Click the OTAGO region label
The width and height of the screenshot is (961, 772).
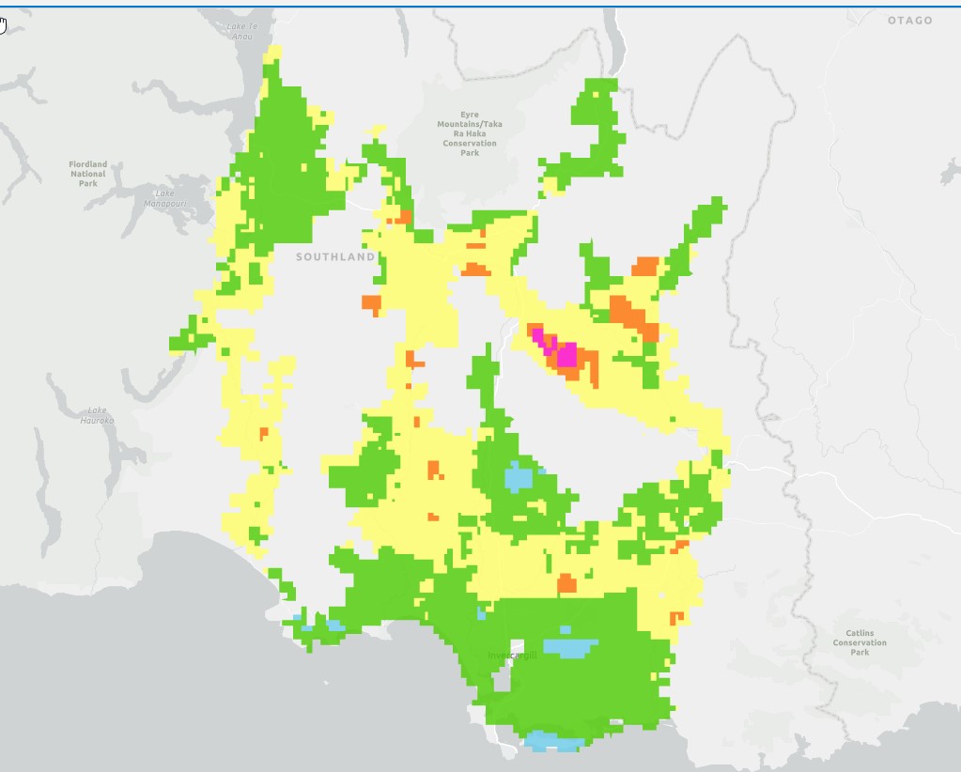(x=910, y=21)
